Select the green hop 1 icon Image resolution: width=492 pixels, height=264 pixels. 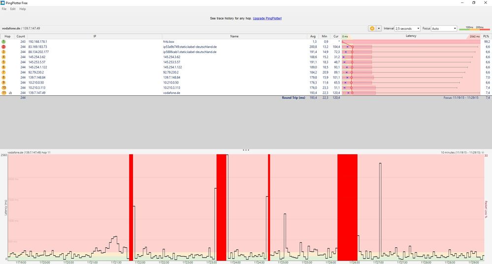[x=3, y=41]
